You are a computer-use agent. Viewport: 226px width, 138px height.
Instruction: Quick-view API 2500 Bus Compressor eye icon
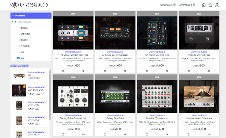pos(125,71)
